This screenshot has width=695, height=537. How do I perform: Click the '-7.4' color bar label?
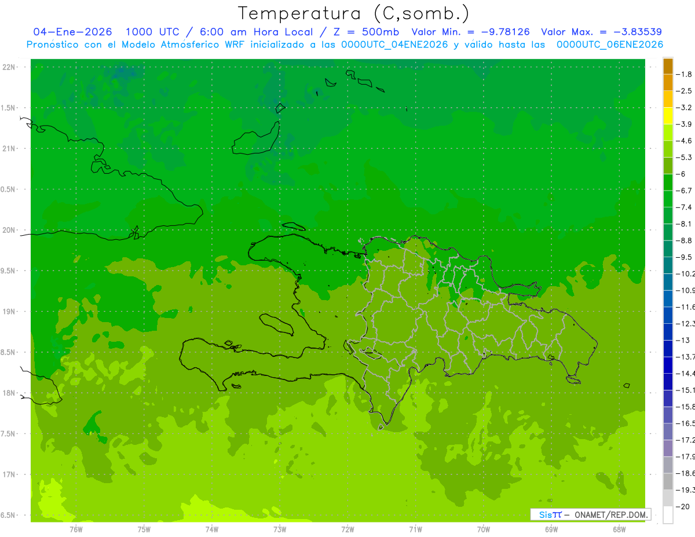[685, 207]
